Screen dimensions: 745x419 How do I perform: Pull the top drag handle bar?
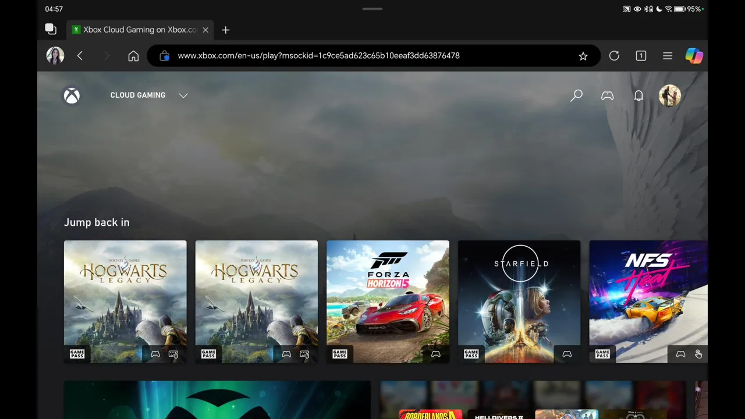point(372,9)
